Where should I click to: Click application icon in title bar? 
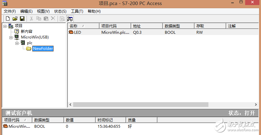[5, 3]
